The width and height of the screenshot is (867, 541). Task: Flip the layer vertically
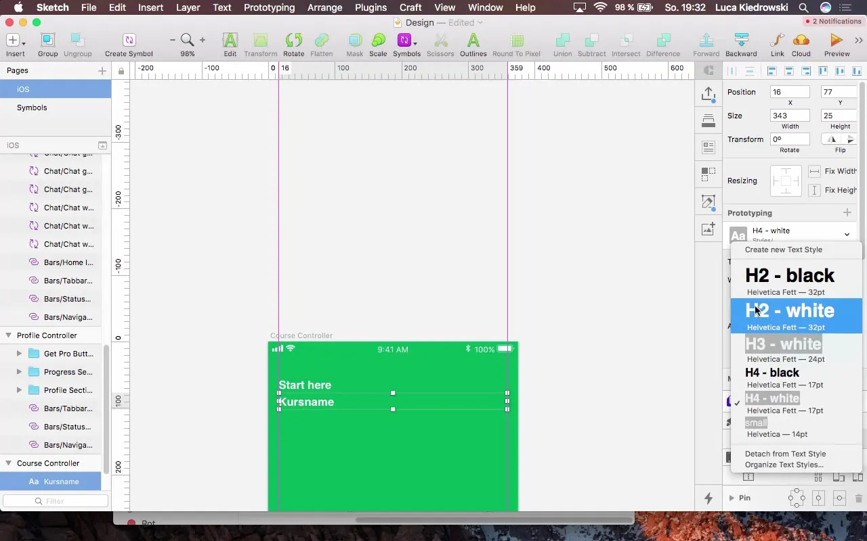point(849,139)
